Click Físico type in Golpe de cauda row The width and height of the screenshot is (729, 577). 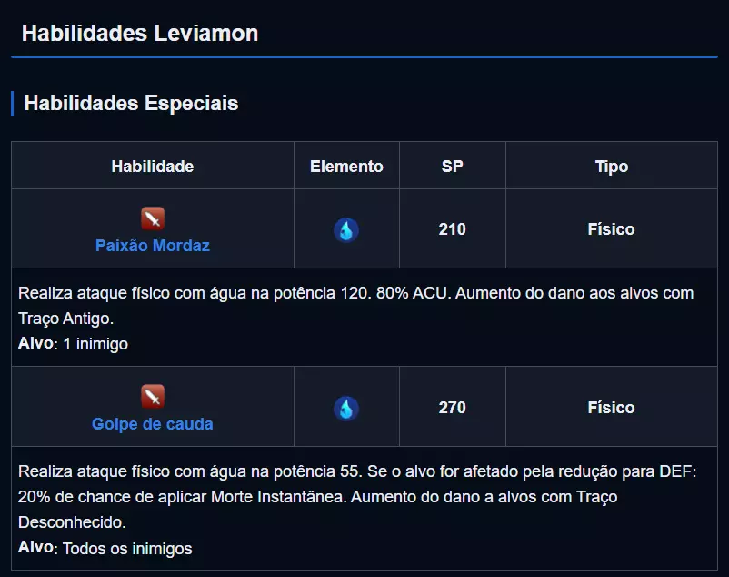pos(611,408)
